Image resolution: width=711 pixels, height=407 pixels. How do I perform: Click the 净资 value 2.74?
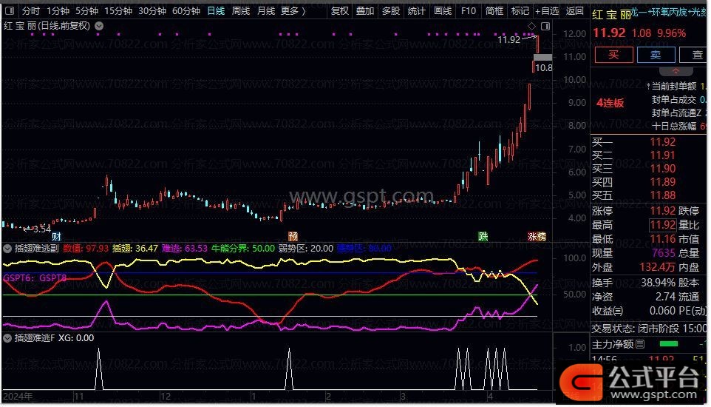(x=666, y=297)
